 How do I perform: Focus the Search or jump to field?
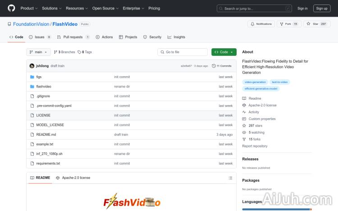[x=254, y=9]
